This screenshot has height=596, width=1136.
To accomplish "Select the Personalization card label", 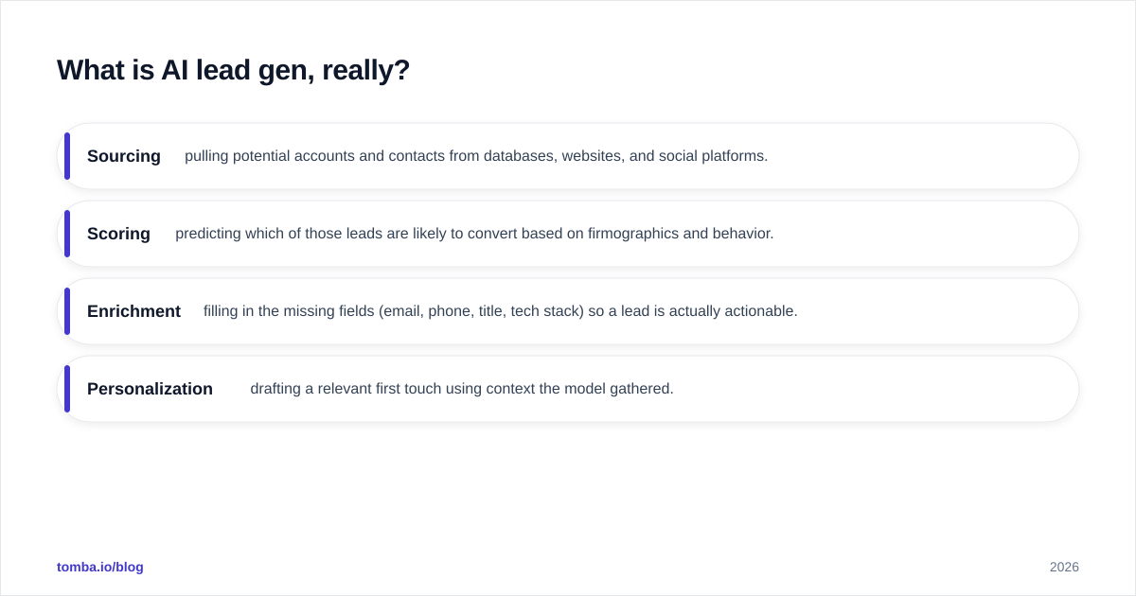I will tap(150, 389).
